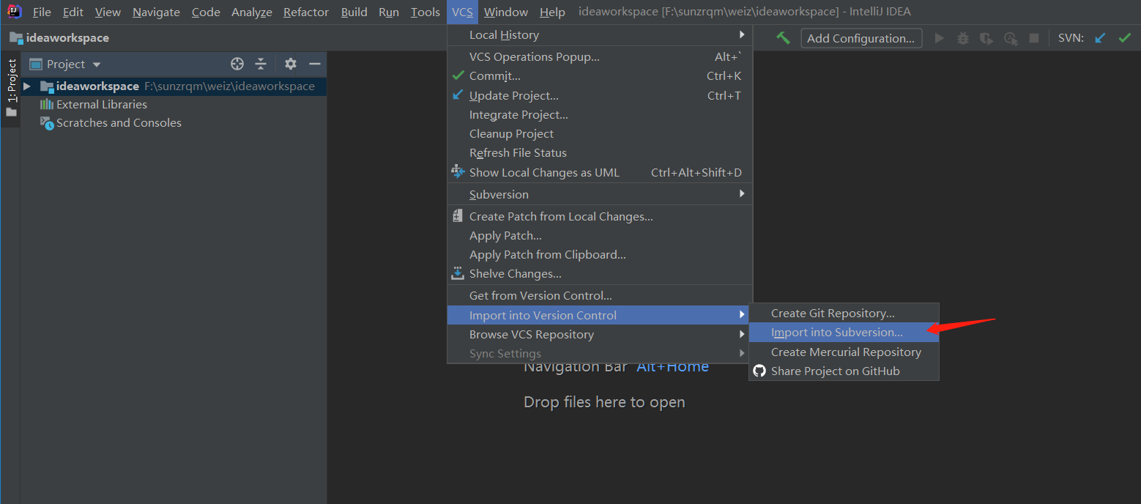Expand the Local History submenu
The width and height of the screenshot is (1141, 504).
600,34
